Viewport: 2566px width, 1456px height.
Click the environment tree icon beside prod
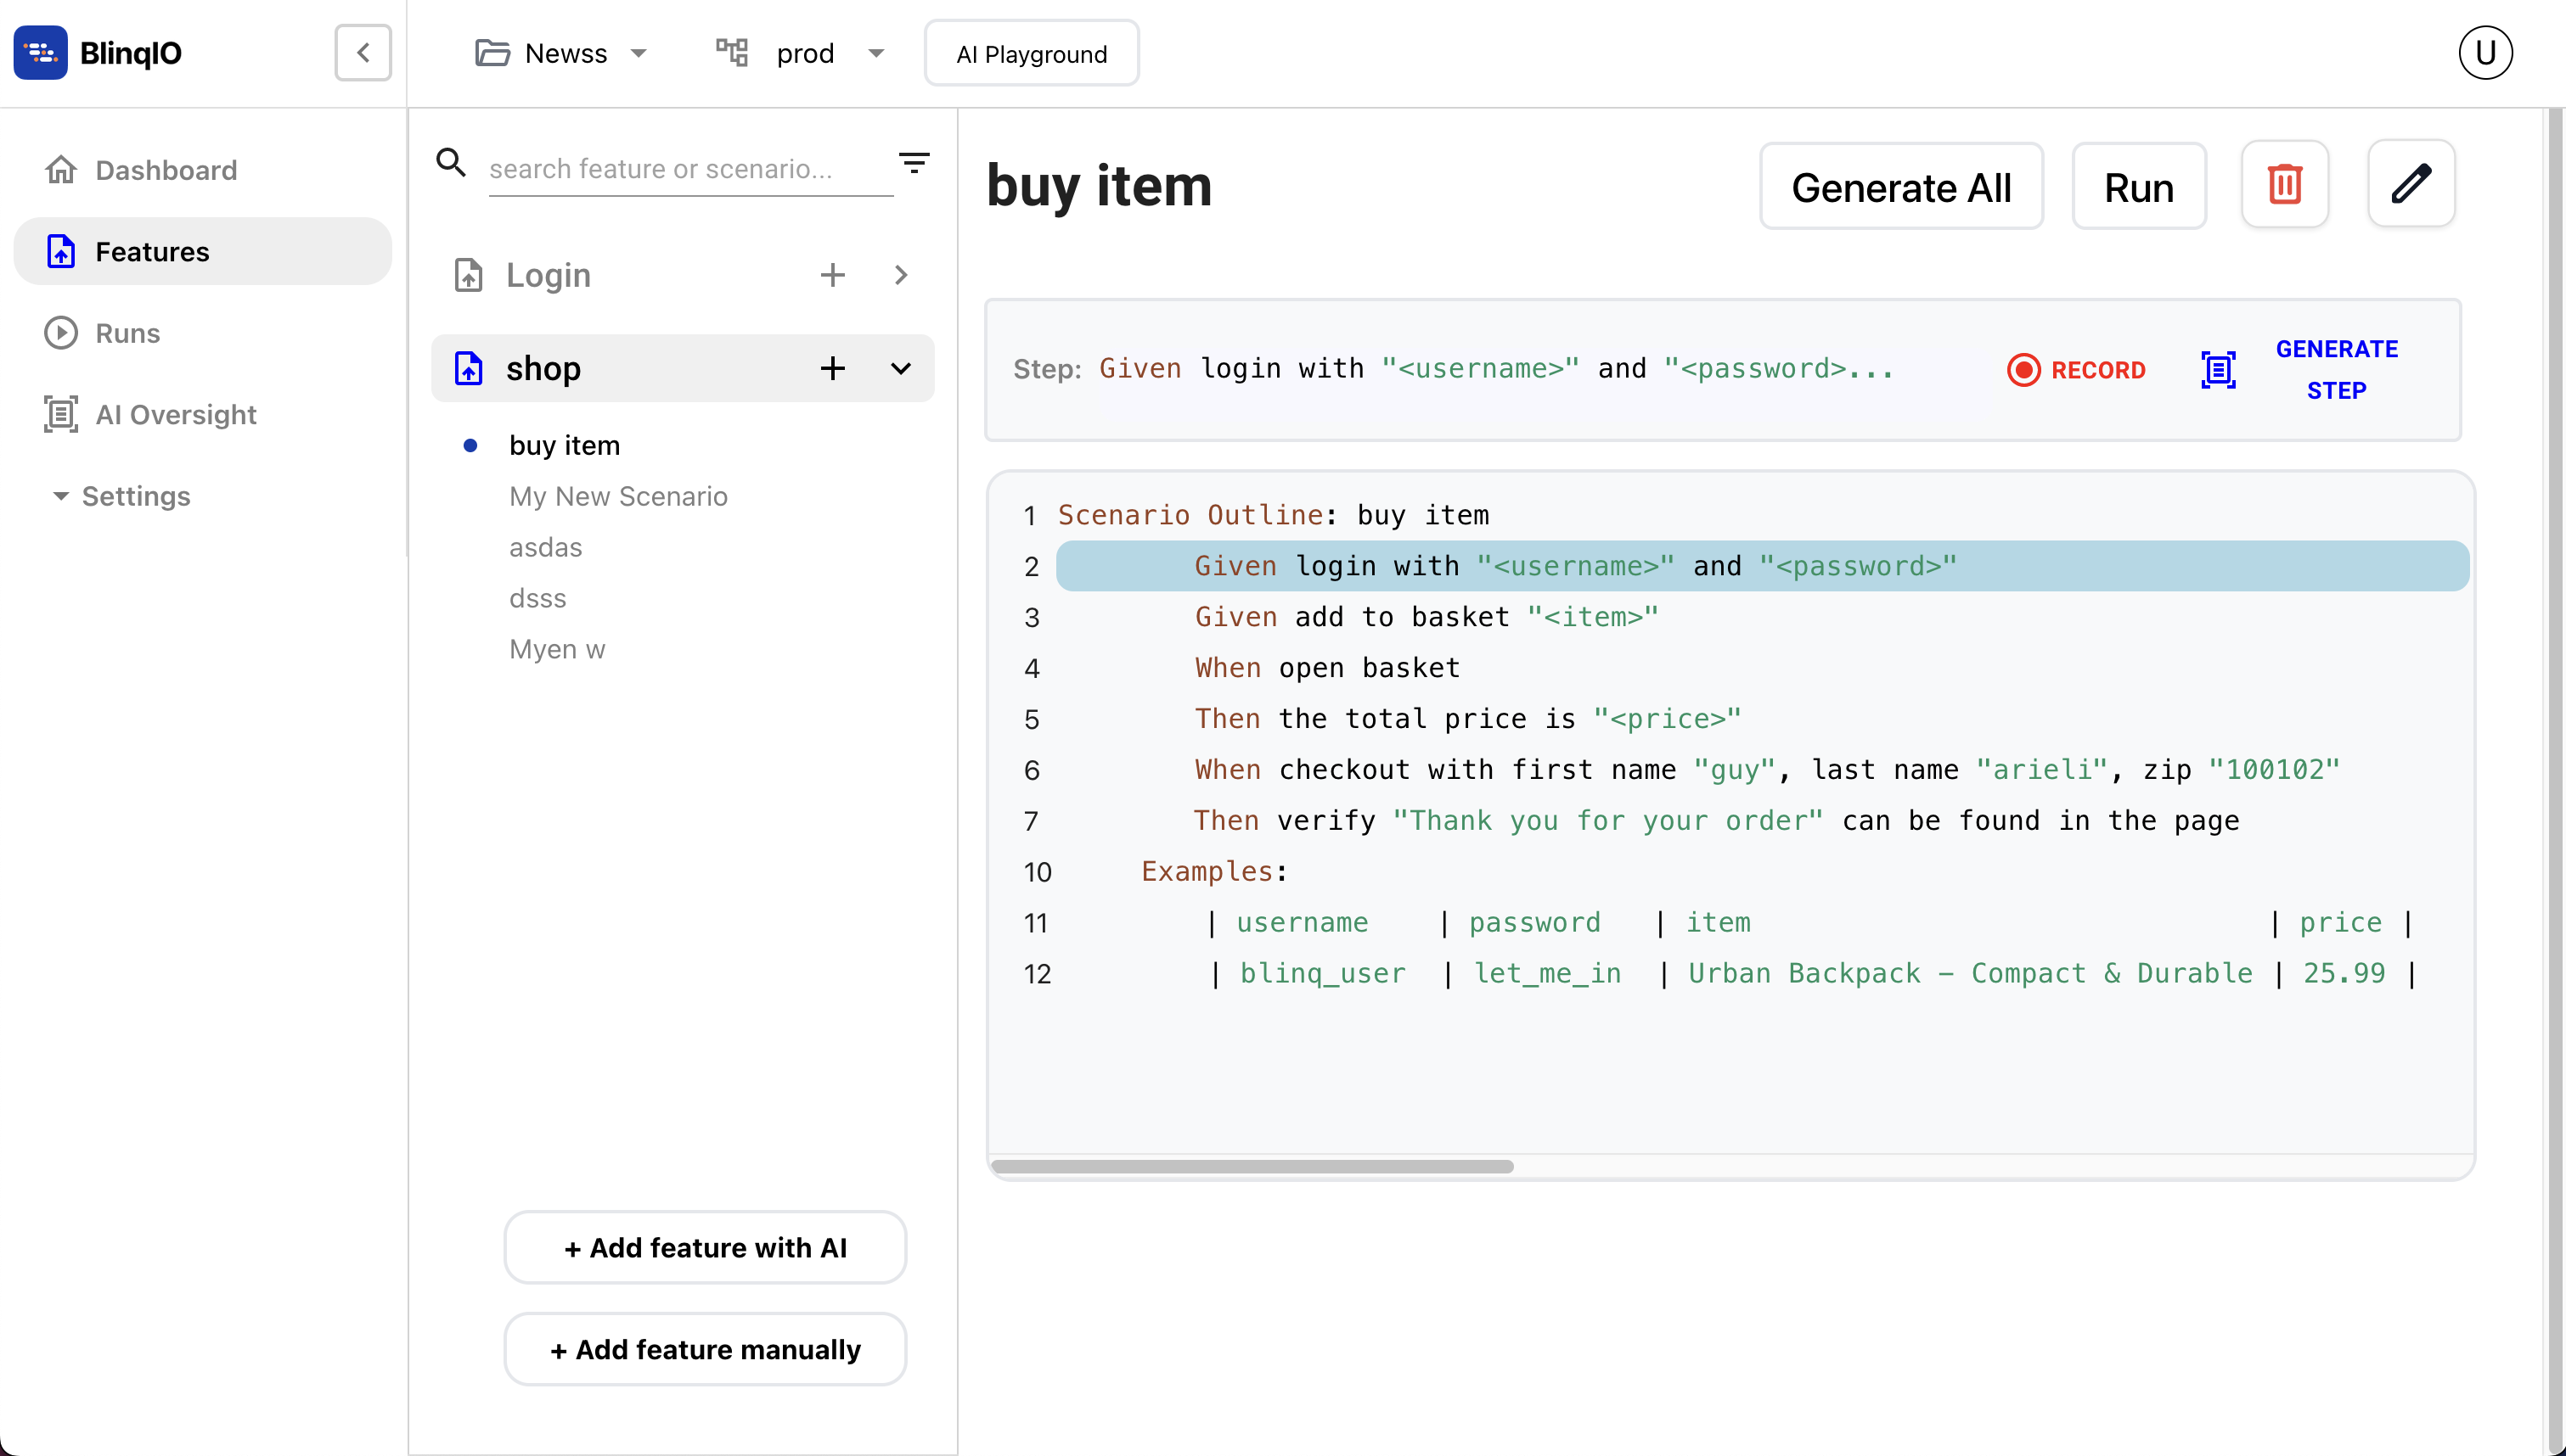(x=731, y=52)
